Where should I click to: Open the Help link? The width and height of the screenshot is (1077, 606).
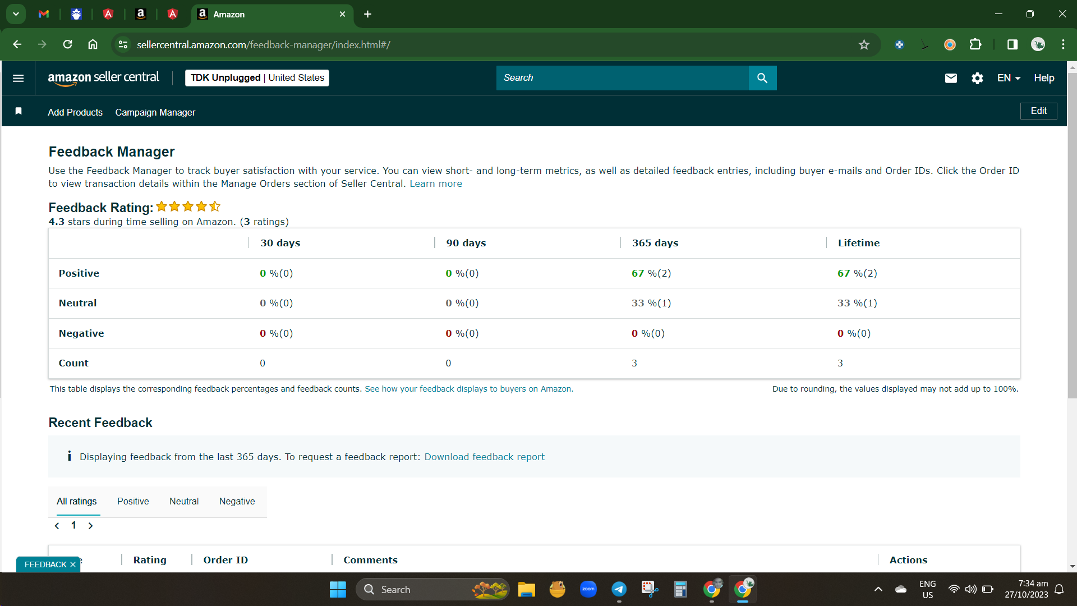tap(1044, 78)
